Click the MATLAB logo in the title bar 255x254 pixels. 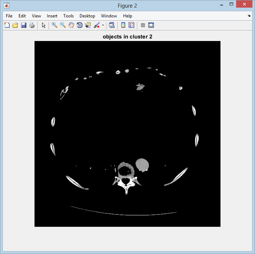(7, 6)
